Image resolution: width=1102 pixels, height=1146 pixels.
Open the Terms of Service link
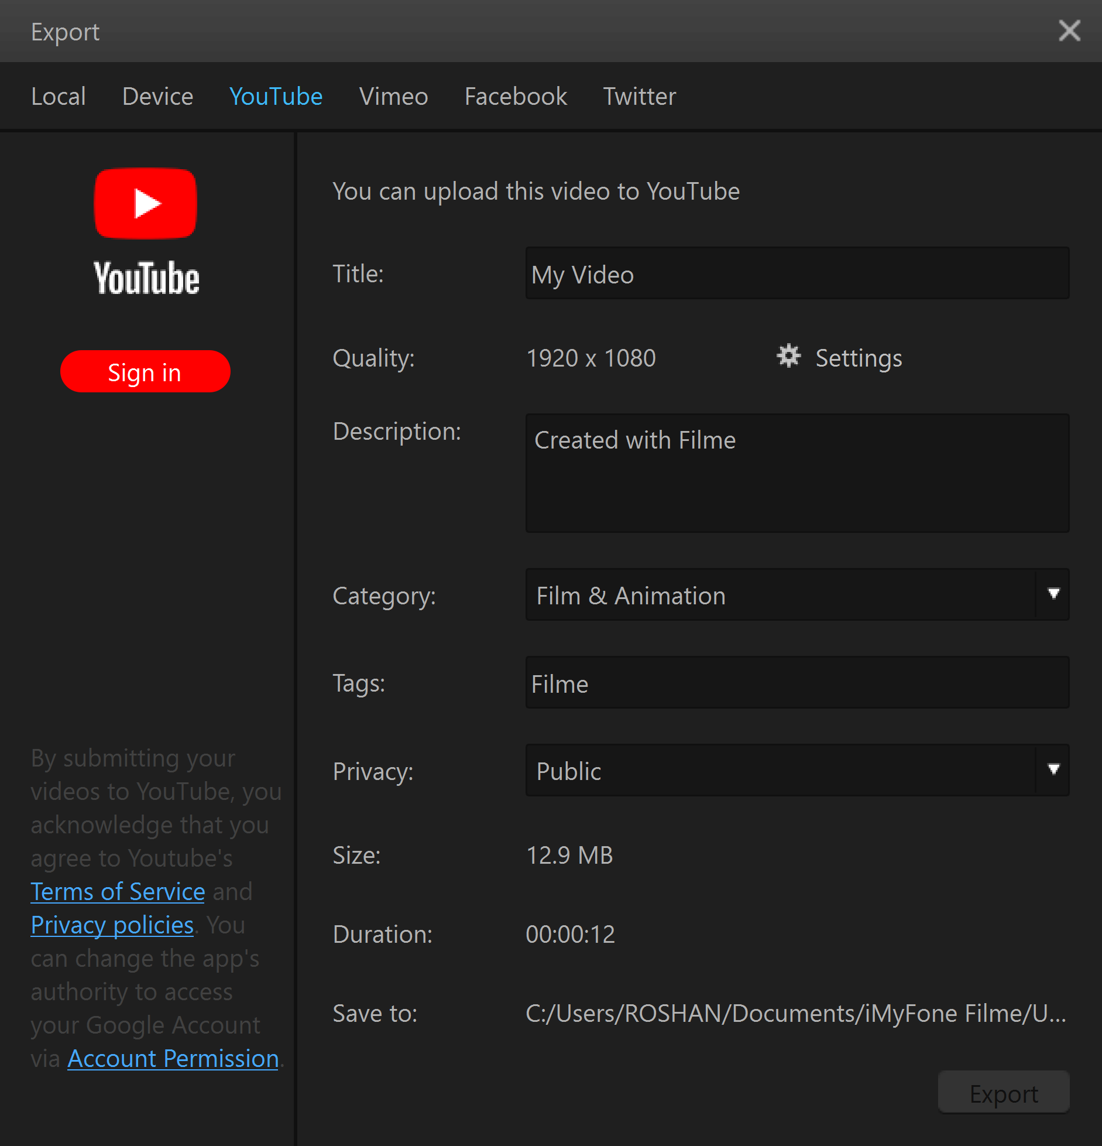[118, 891]
